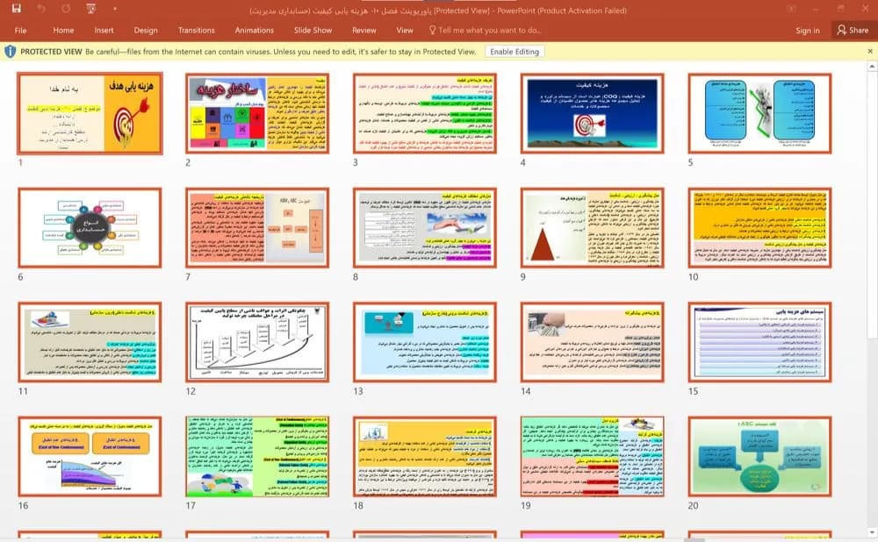Select slide 19 thumbnail
The width and height of the screenshot is (878, 542).
click(x=593, y=456)
